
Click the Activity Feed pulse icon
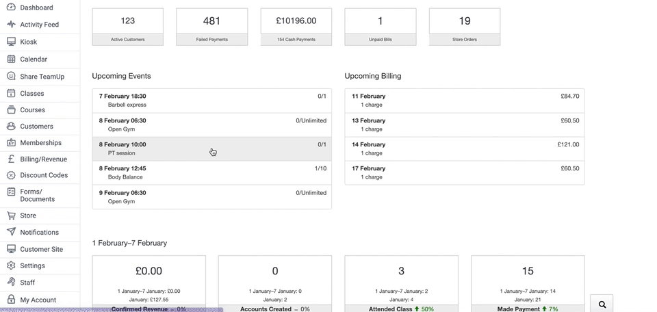coord(11,24)
